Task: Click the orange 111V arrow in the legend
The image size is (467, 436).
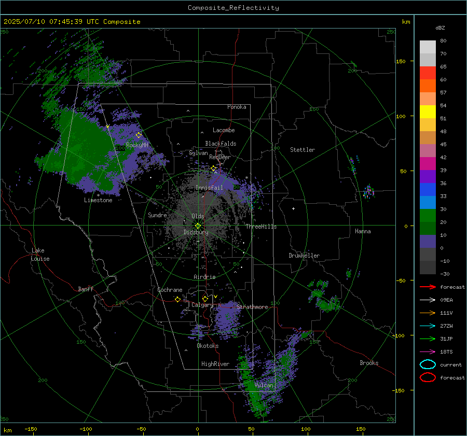Action: pos(428,313)
